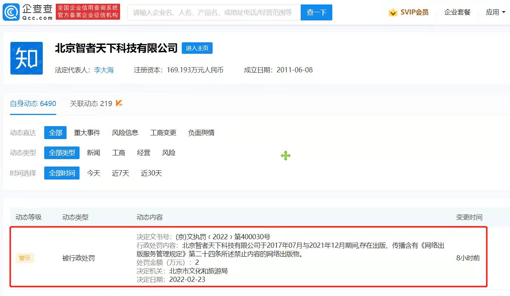The height and width of the screenshot is (296, 510).
Task: Open legal representative 李大海 link
Action: point(104,70)
